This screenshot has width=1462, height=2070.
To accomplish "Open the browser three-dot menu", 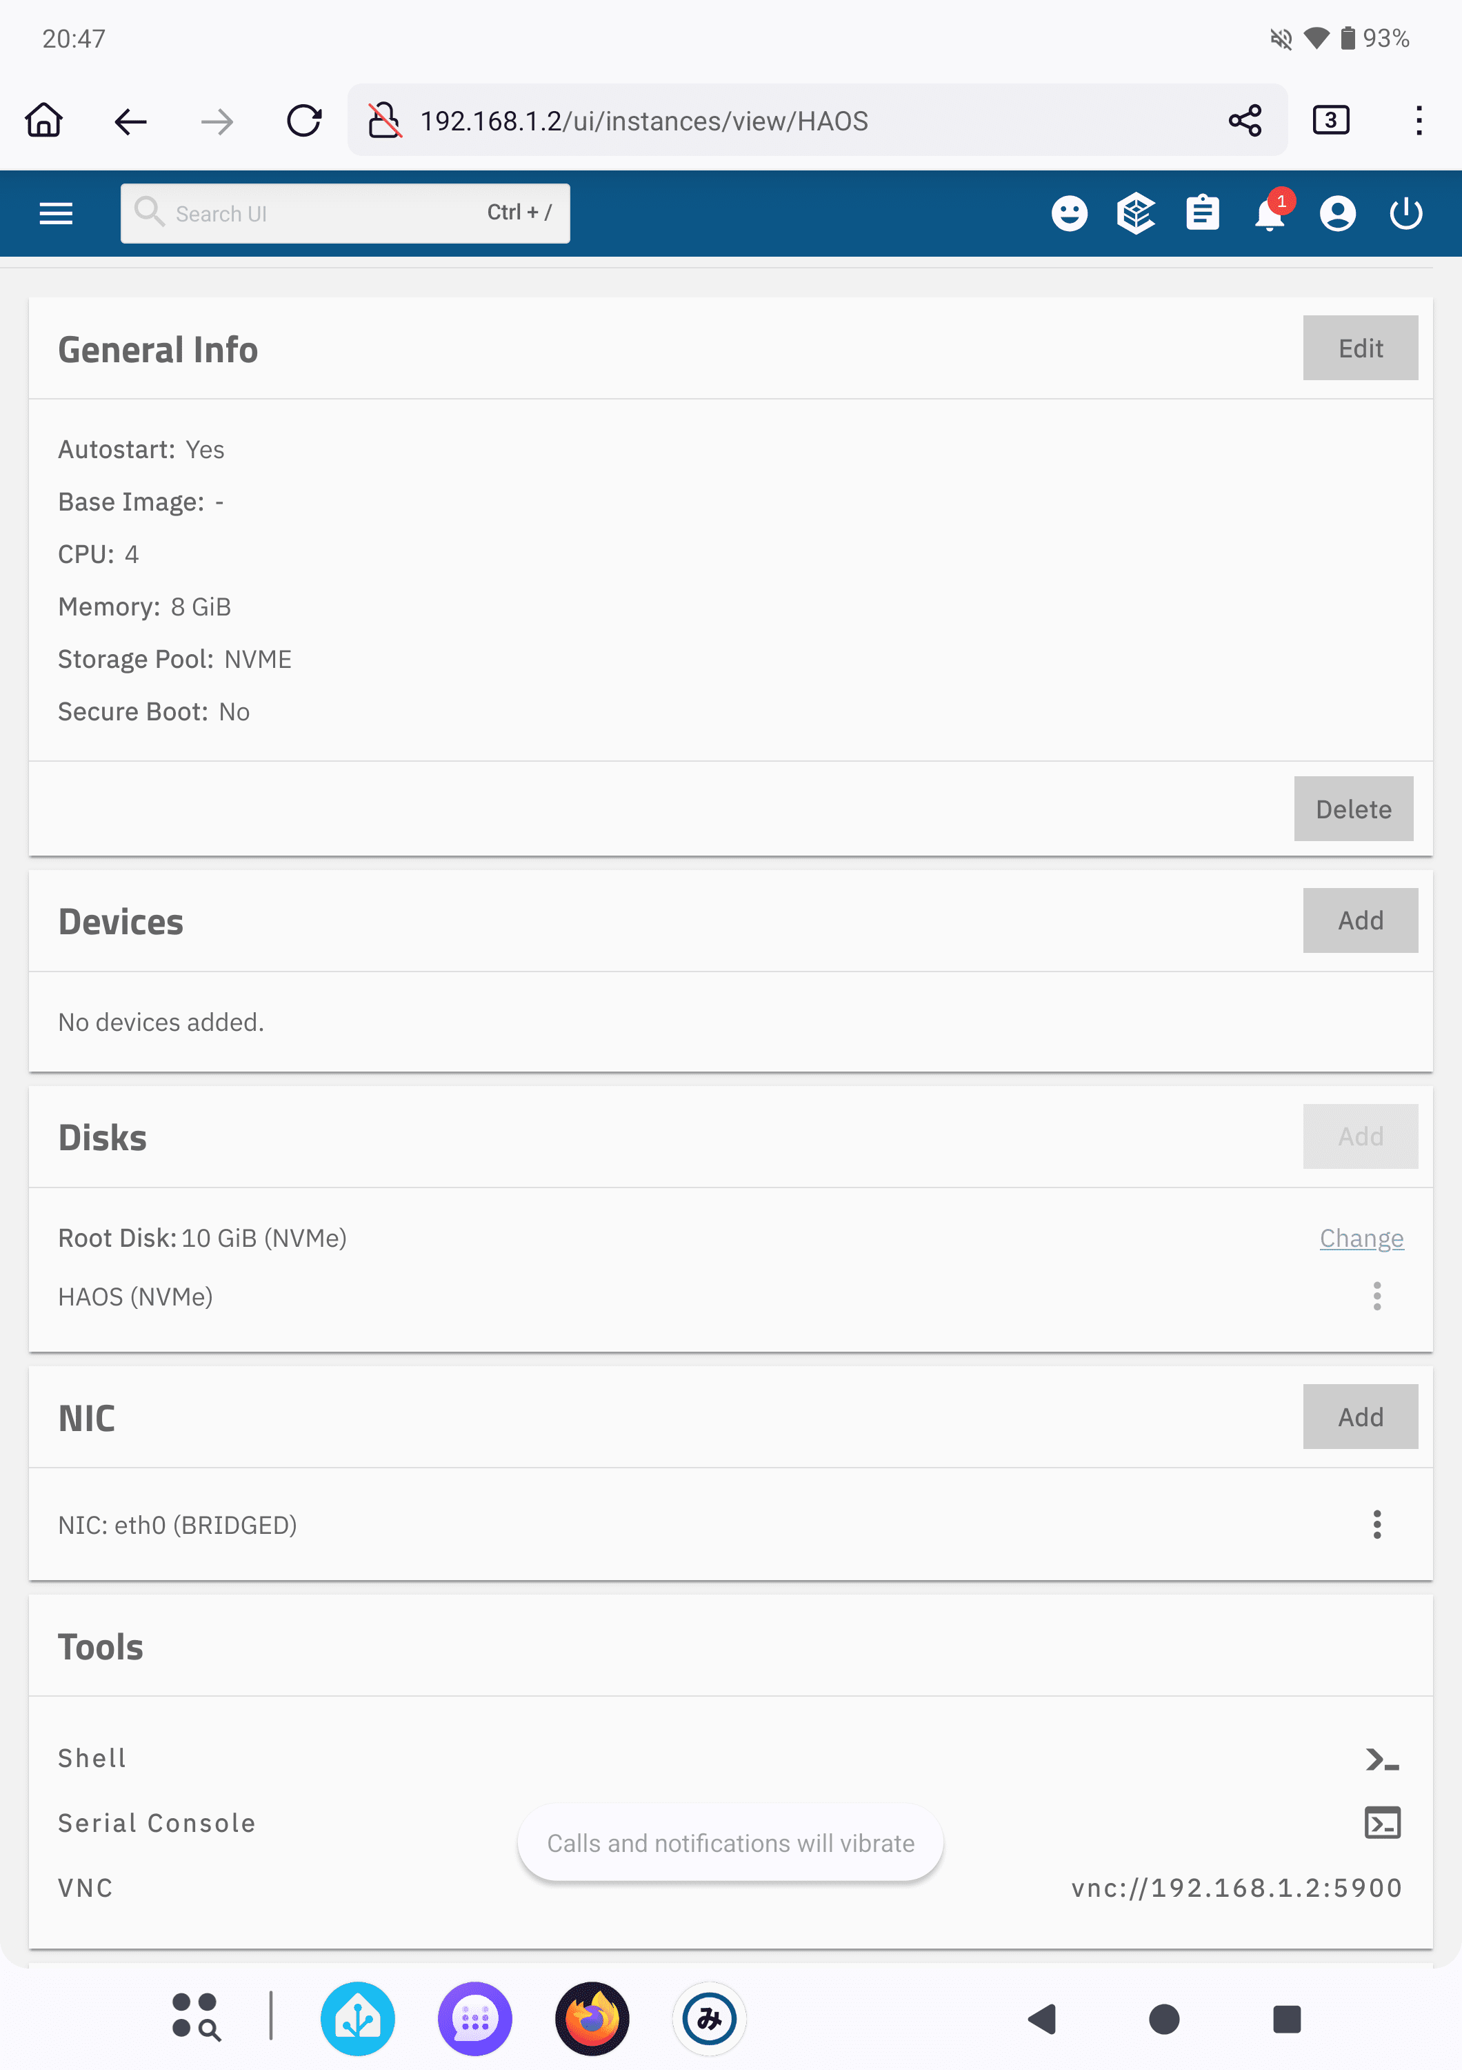I will click(1419, 121).
